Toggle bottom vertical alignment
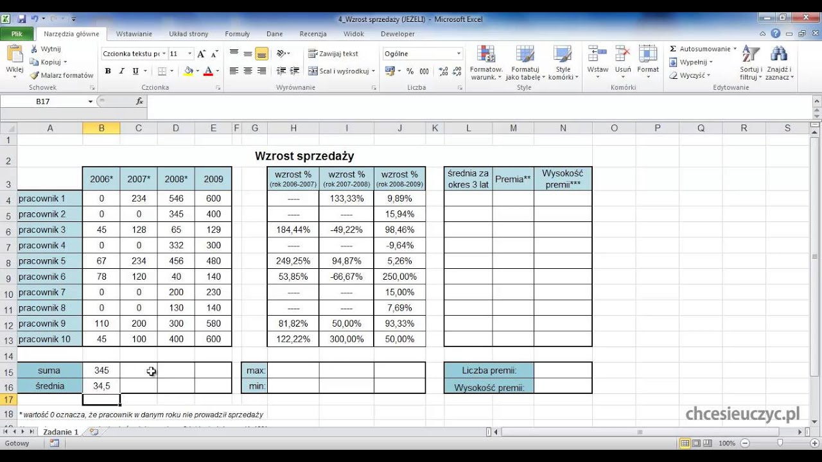822x462 pixels. pos(261,54)
